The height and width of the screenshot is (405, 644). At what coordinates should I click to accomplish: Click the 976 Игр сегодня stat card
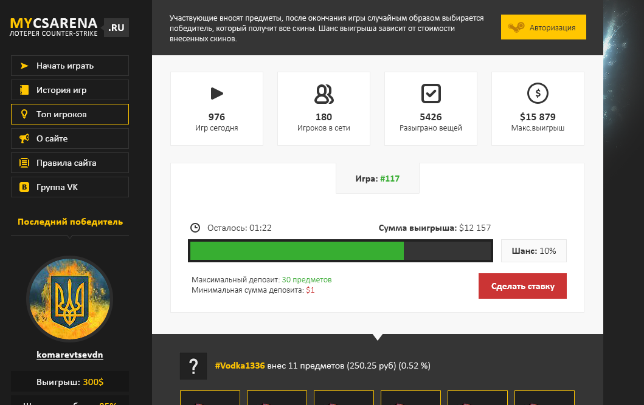tap(217, 109)
